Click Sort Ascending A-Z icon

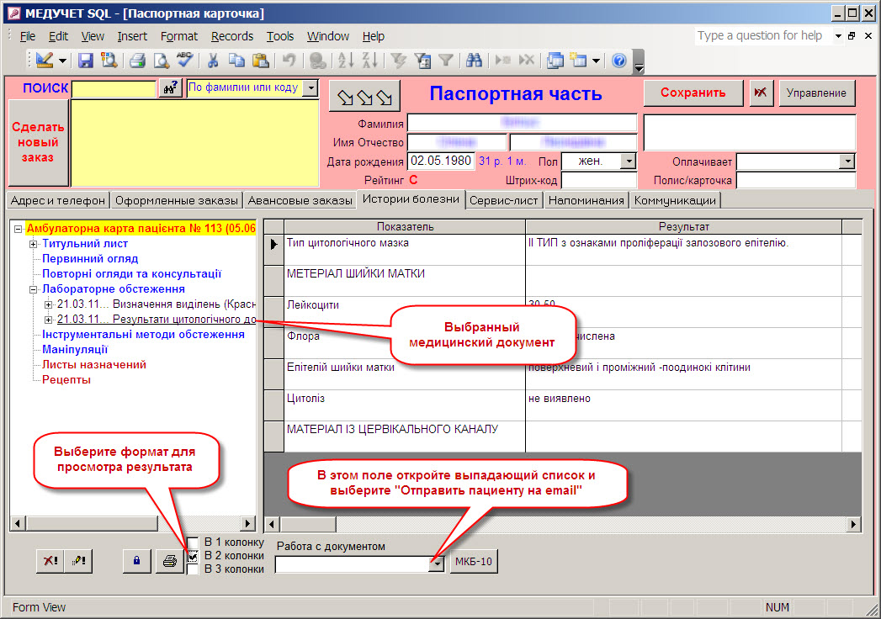tap(346, 60)
